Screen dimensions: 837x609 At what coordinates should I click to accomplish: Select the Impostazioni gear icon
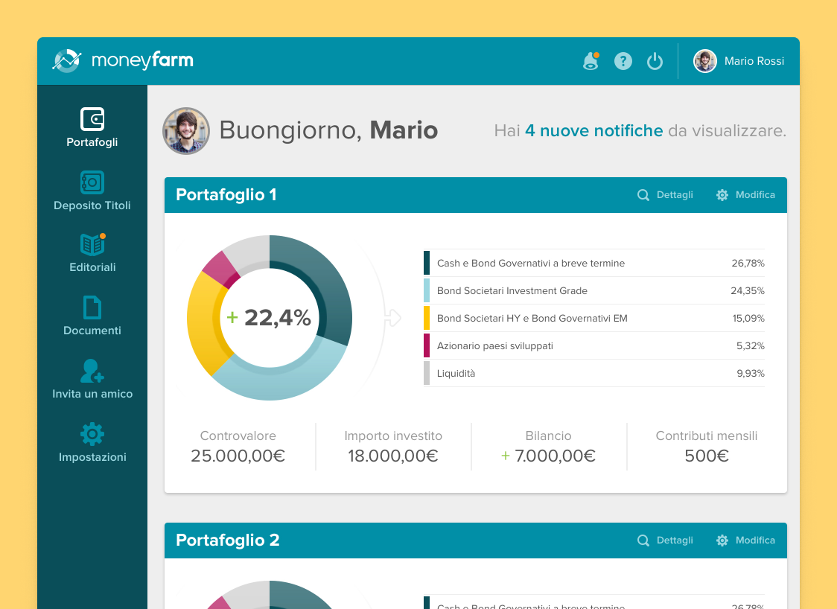tap(92, 434)
